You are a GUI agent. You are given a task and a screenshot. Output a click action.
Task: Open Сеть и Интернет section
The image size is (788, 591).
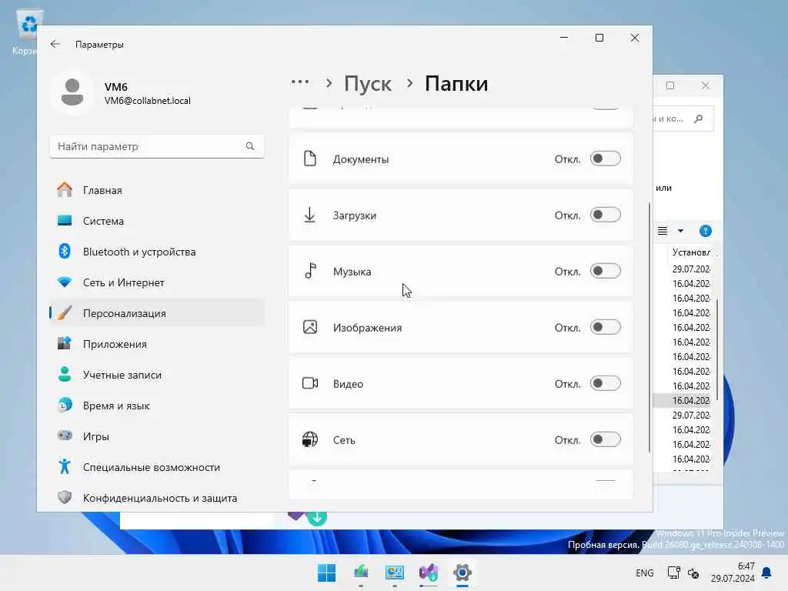point(156,282)
